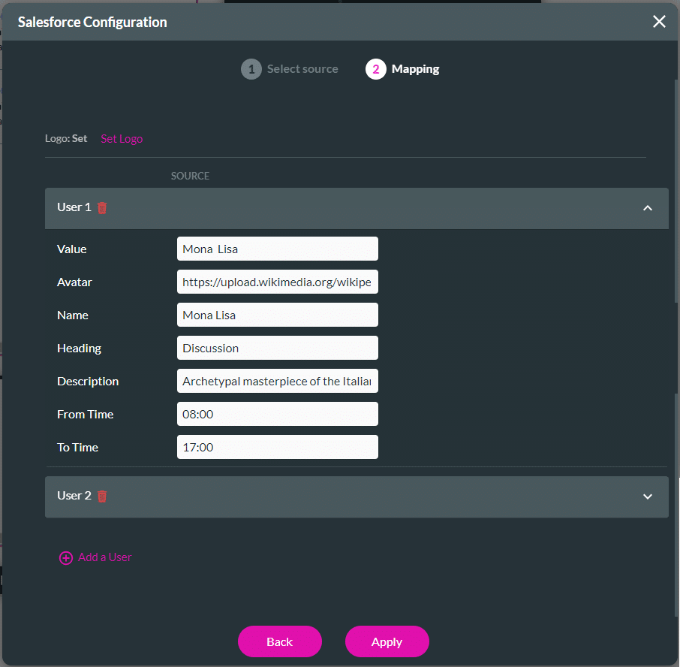This screenshot has width=680, height=667.
Task: Collapse the User 1 section
Action: tap(647, 207)
